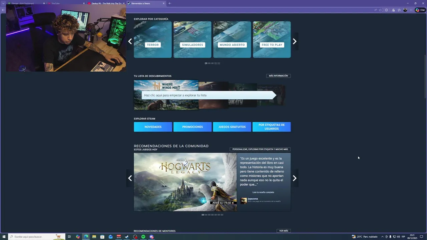
Task: Close the 'Bienvenidos a Steam' tab
Action: click(163, 3)
